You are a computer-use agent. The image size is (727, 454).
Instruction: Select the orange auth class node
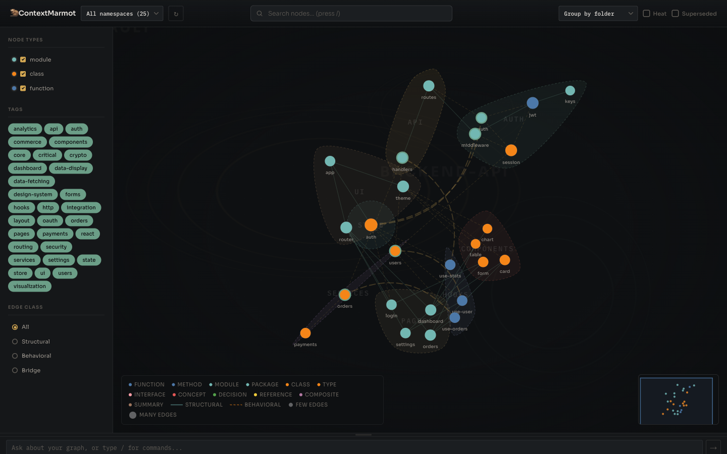point(371,224)
